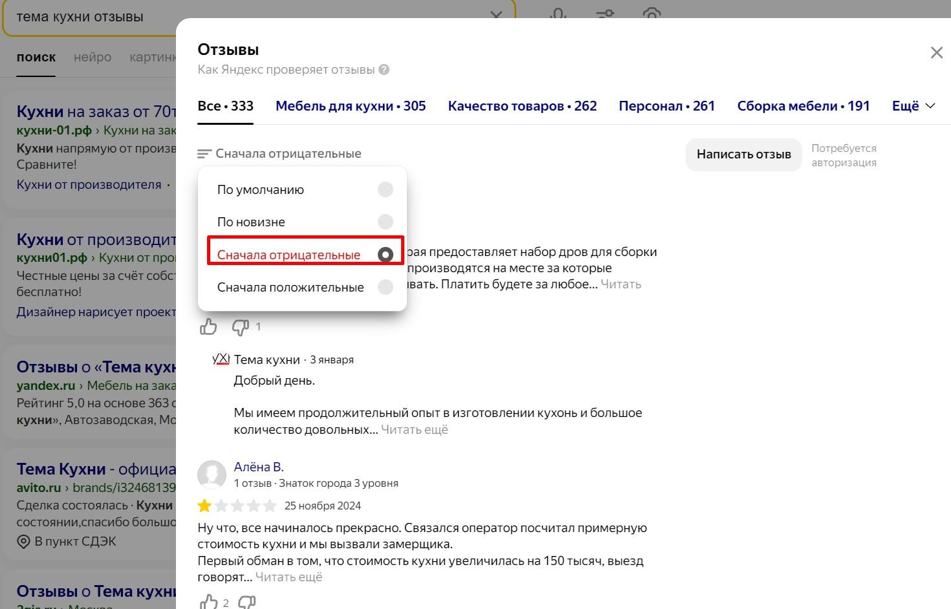Click the avito.ru green URL
The width and height of the screenshot is (951, 609).
pos(39,487)
